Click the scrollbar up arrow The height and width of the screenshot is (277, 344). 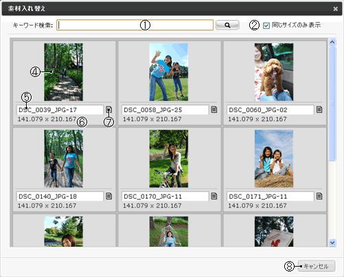332,42
